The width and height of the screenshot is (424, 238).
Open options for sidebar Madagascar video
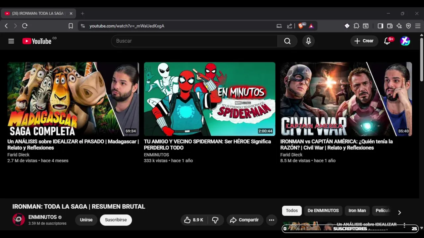click(404, 225)
